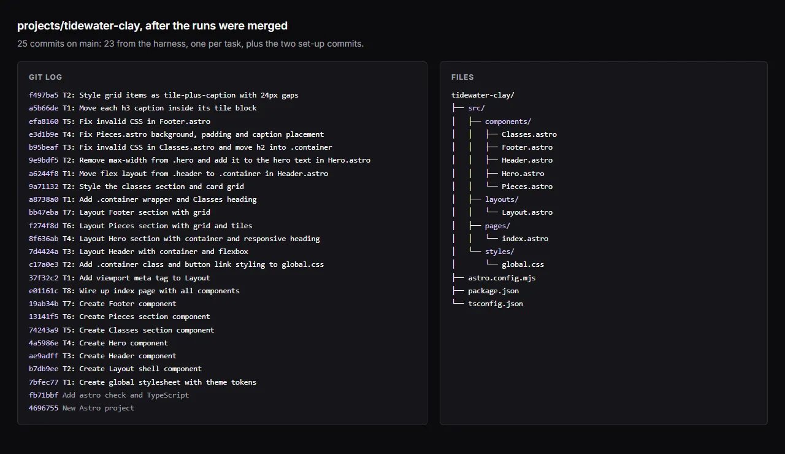Click the styles/ folder
Image resolution: width=785 pixels, height=454 pixels.
pos(500,252)
